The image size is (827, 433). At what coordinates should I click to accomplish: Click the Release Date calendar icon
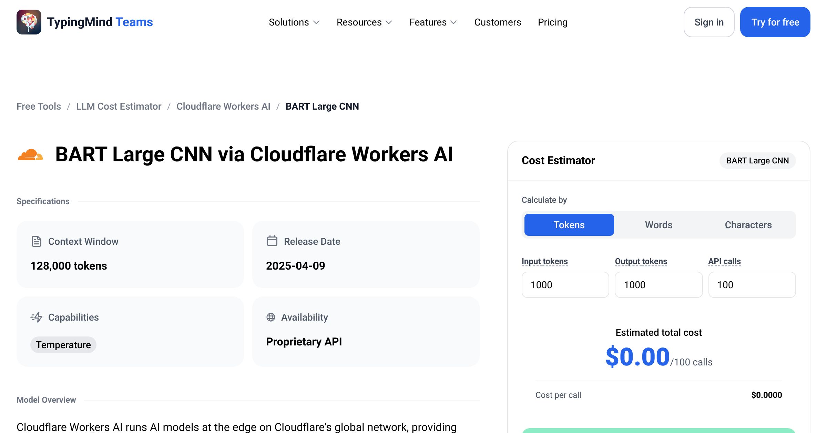[x=272, y=241]
